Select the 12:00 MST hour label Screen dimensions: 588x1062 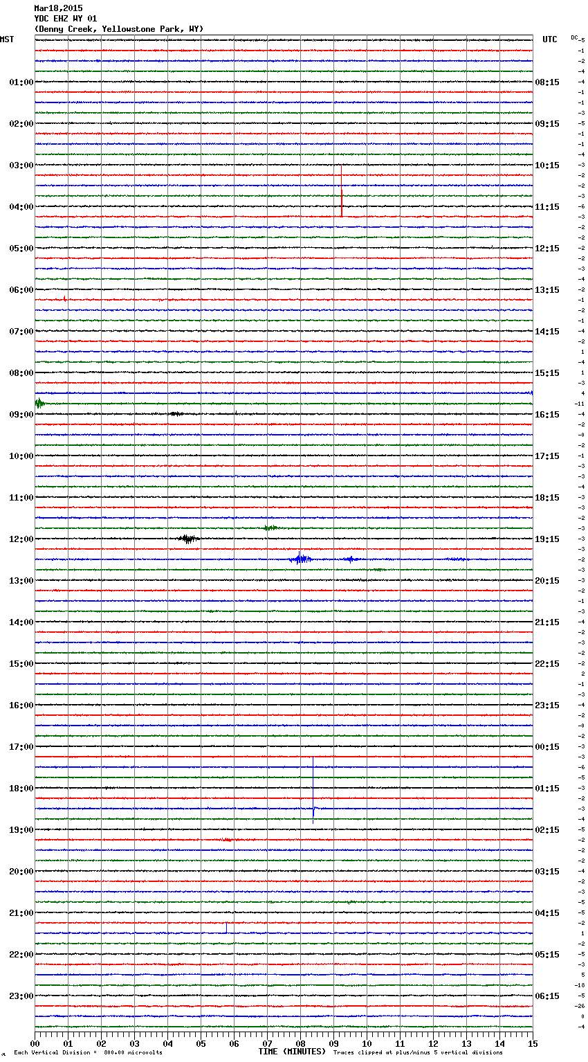tap(21, 539)
